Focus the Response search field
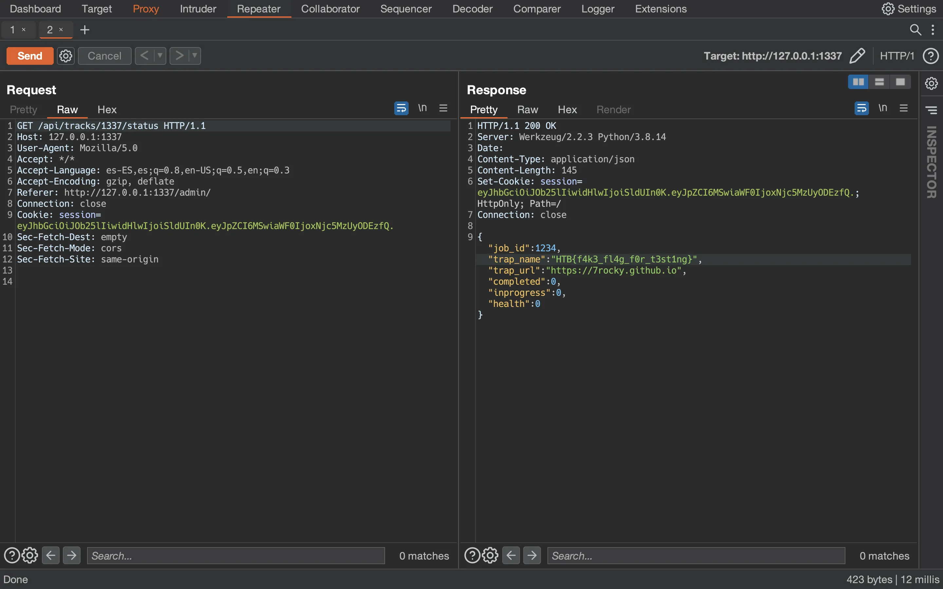The height and width of the screenshot is (589, 943). click(696, 556)
